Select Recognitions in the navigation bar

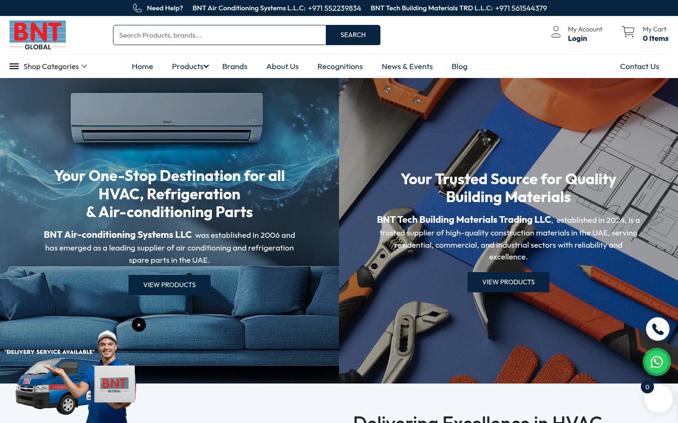tap(340, 66)
